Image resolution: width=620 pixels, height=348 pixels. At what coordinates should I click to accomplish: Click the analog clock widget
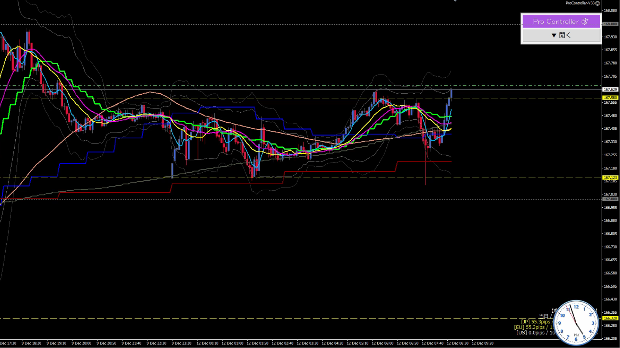[576, 323]
